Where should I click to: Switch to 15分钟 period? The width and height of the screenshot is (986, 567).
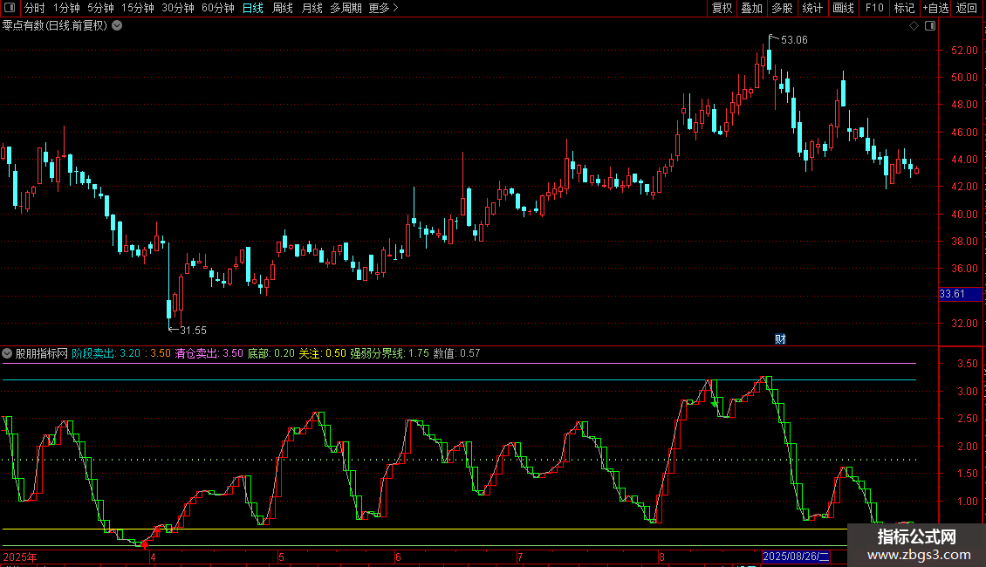point(137,8)
